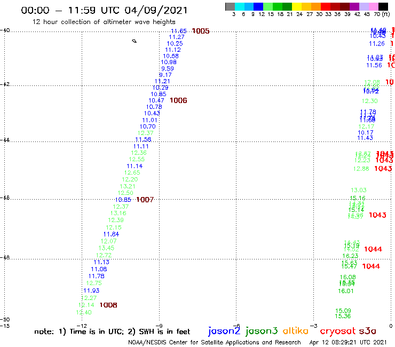Viewport: 395px width, 347px height.
Task: Click the 13.03 wave height value
Action: click(359, 190)
